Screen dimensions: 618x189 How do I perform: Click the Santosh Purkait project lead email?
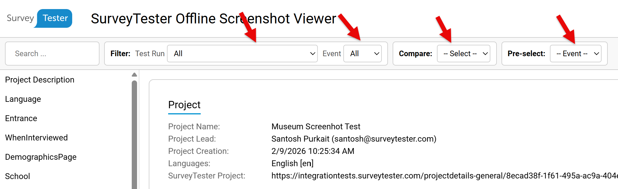coord(354,139)
